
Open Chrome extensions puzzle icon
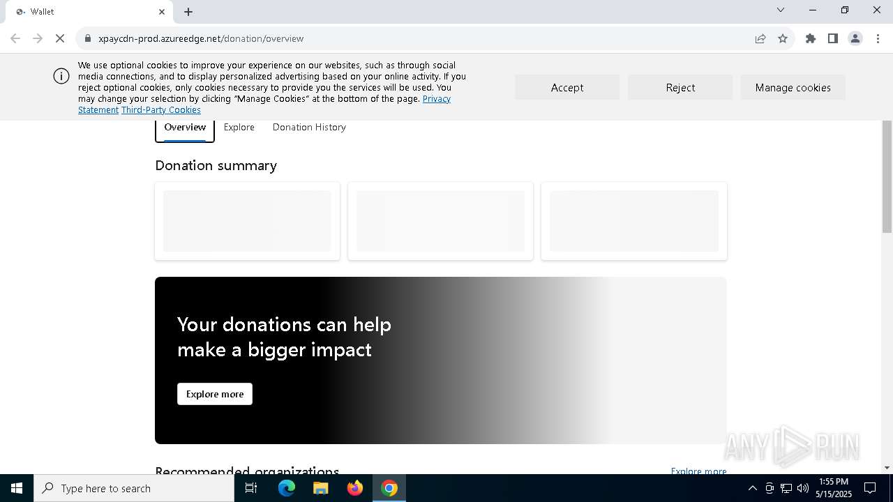(x=811, y=38)
